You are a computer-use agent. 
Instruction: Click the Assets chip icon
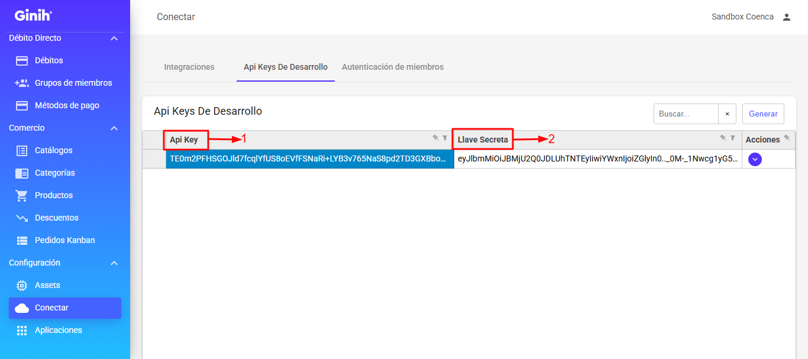(22, 285)
